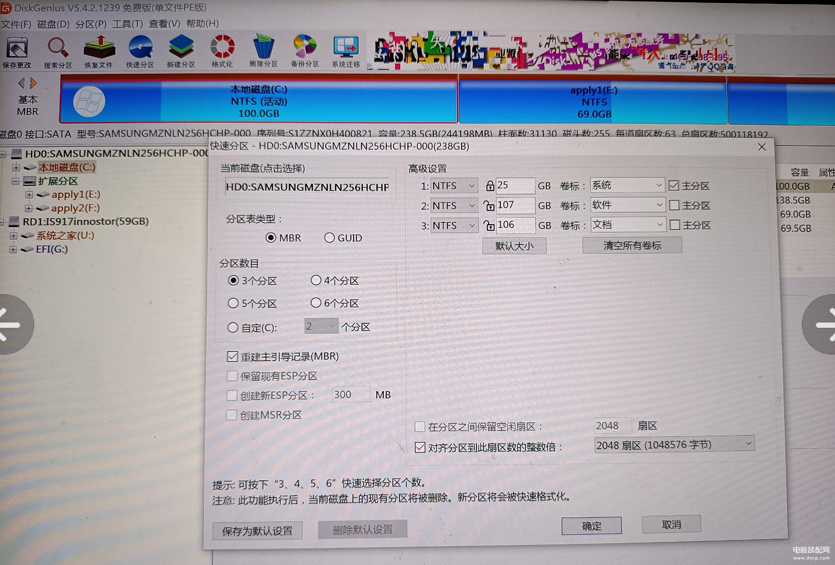Click current disk field HD0:SAMSUNGMZNLN256HCHP
The image size is (835, 565).
coord(307,187)
